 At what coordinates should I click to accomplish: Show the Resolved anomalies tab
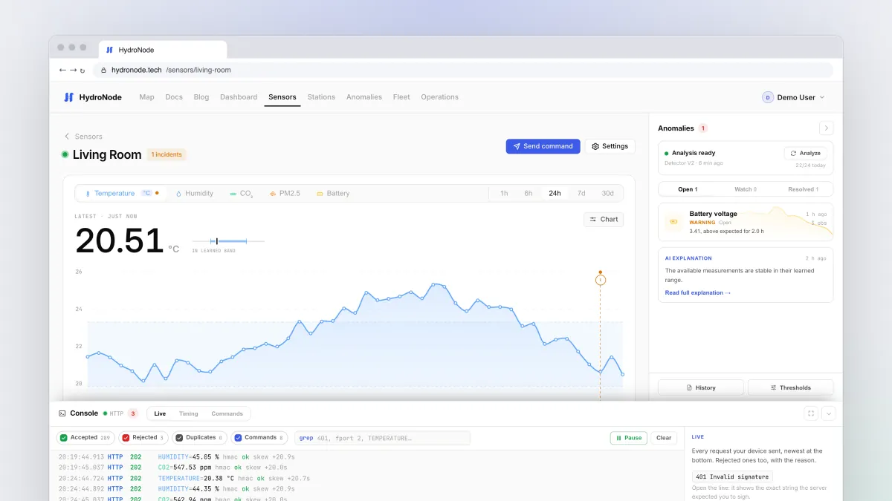point(803,189)
